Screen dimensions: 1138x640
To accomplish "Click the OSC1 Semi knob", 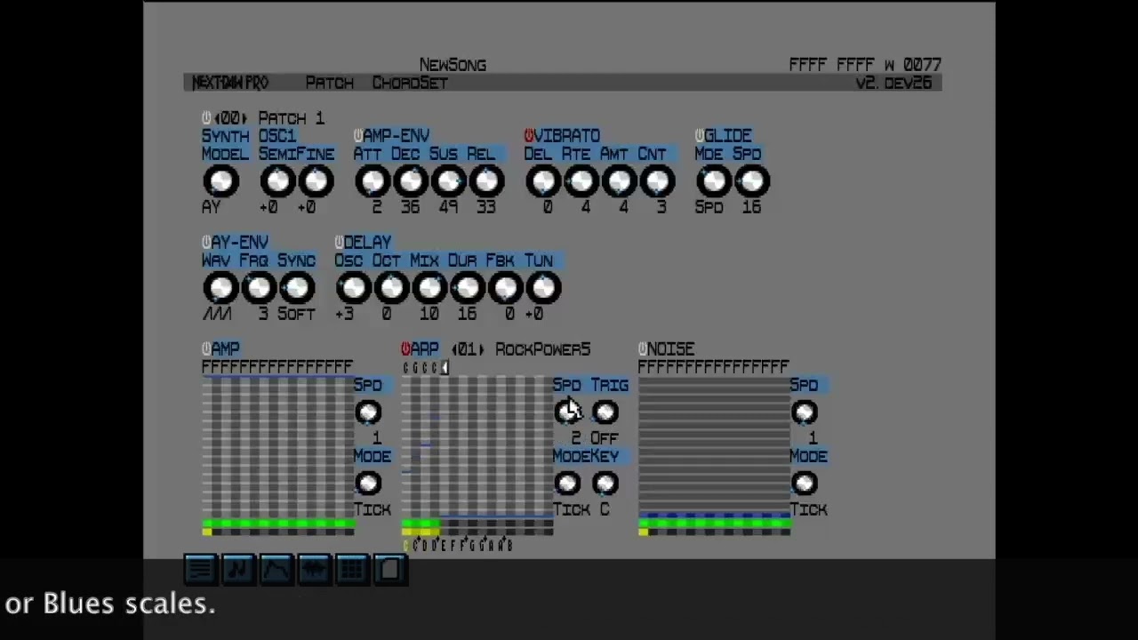I will click(277, 181).
